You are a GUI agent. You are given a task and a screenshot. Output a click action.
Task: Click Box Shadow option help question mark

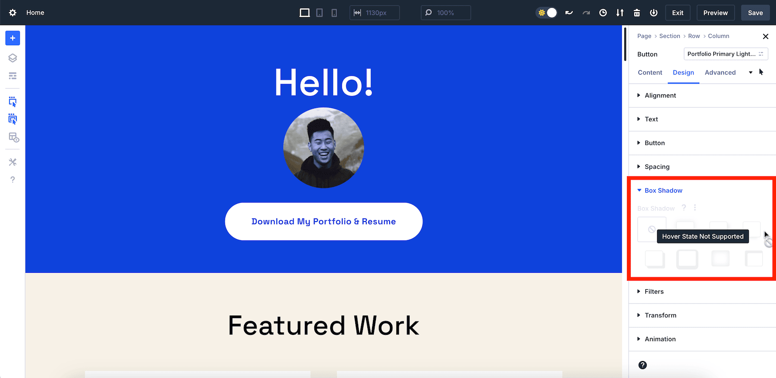684,208
